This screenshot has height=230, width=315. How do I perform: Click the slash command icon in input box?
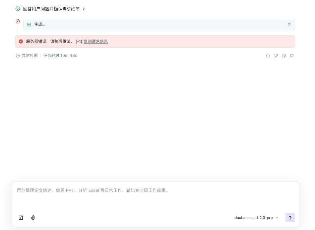(21, 218)
